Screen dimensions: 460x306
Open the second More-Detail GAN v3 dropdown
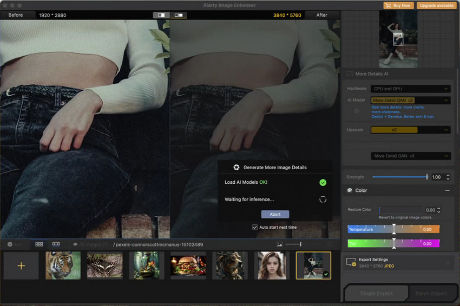click(410, 156)
